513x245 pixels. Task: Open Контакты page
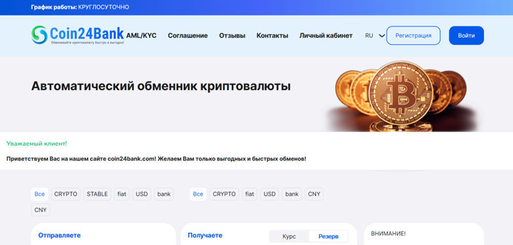272,36
